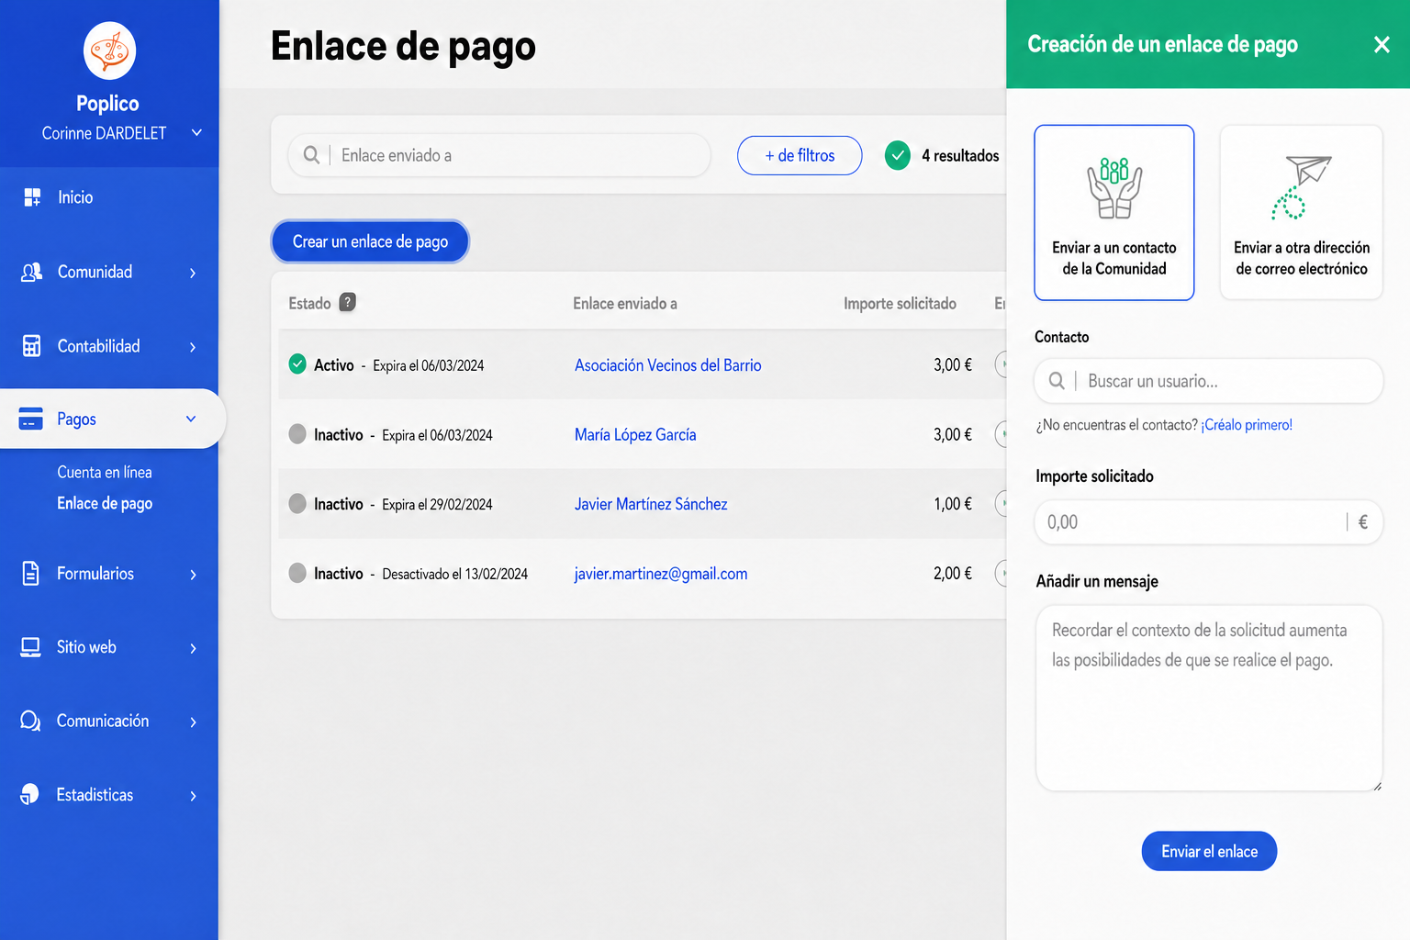1410x940 pixels.
Task: Click the hands and people Comunidad illustration
Action: [x=1114, y=188]
